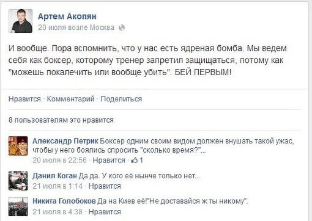Open Данил Коган avatar thumbnail
The height and width of the screenshot is (221, 312).
18,181
